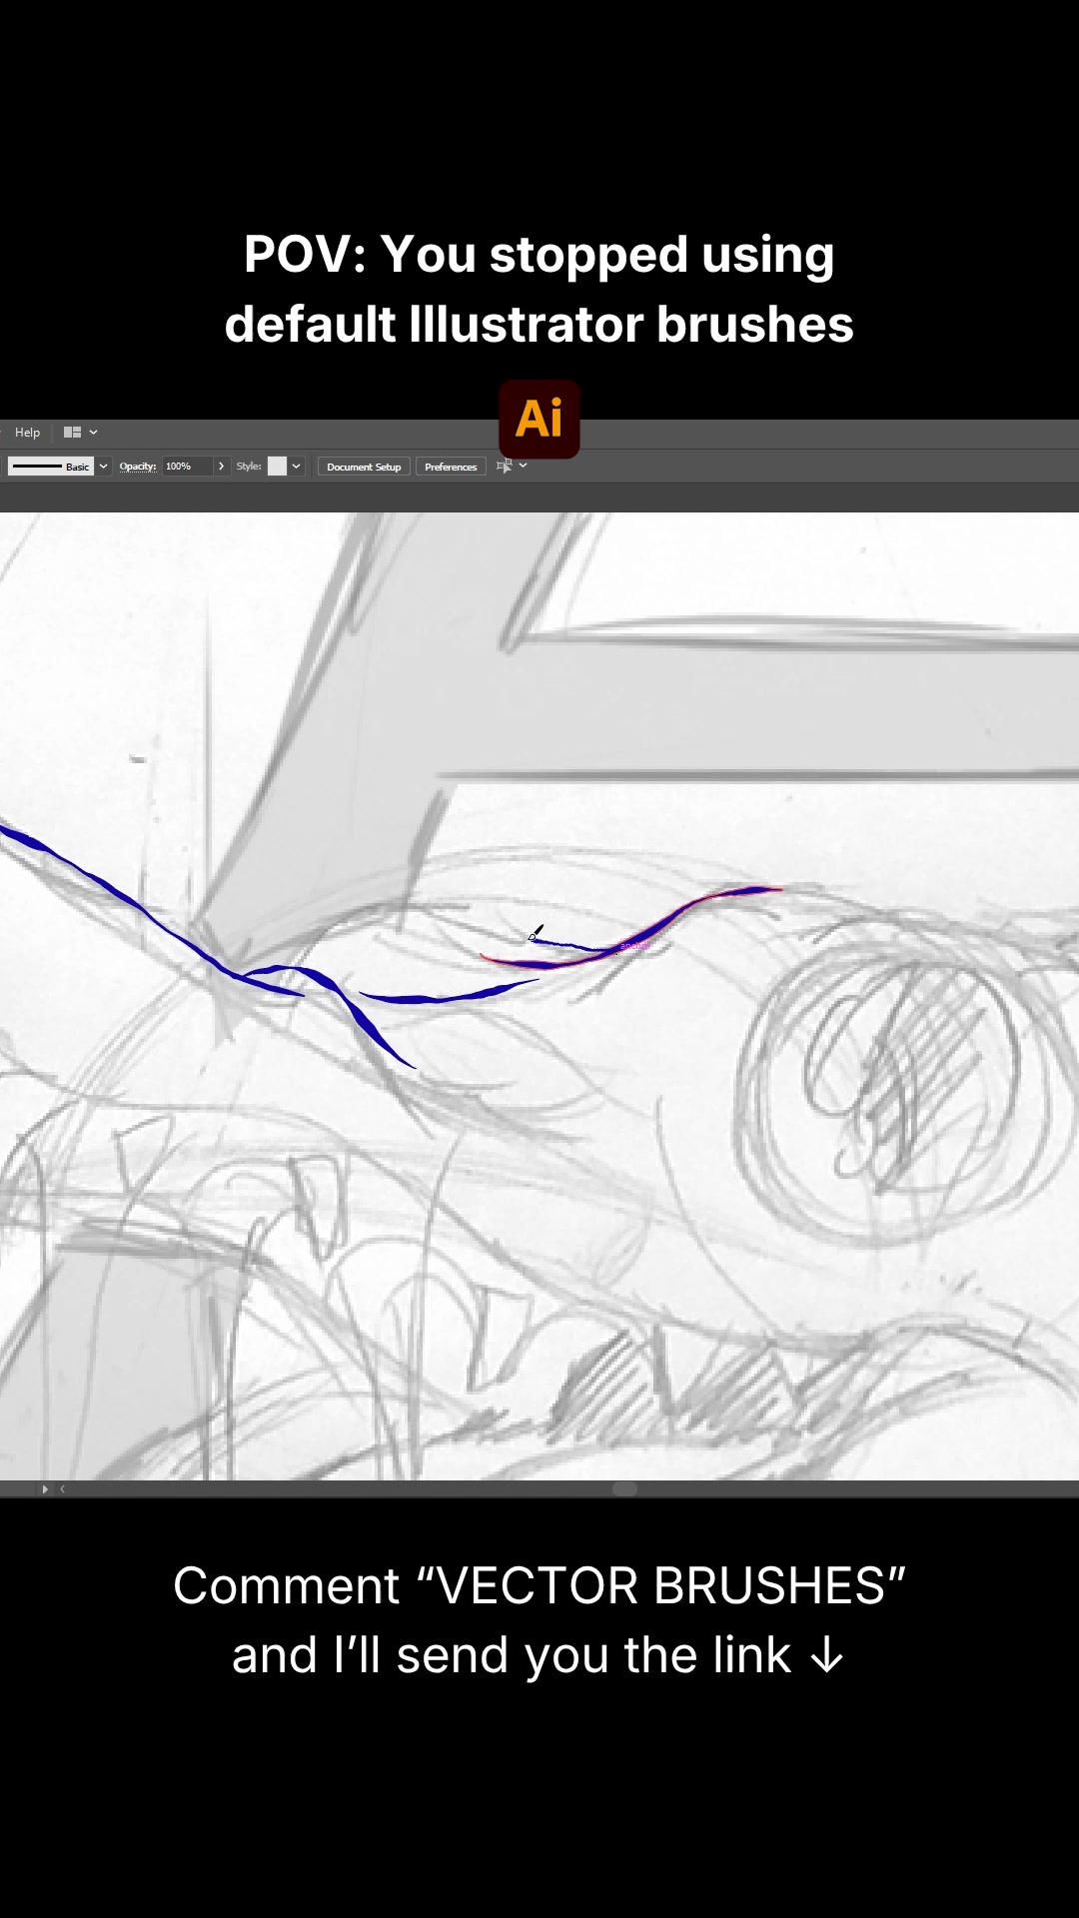
Task: Expand the Opacity slider arrow
Action: [221, 467]
